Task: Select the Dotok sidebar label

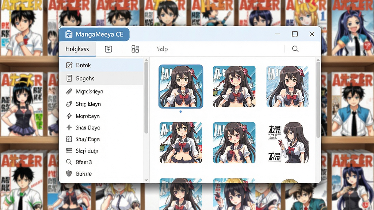Action: pyautogui.click(x=83, y=65)
